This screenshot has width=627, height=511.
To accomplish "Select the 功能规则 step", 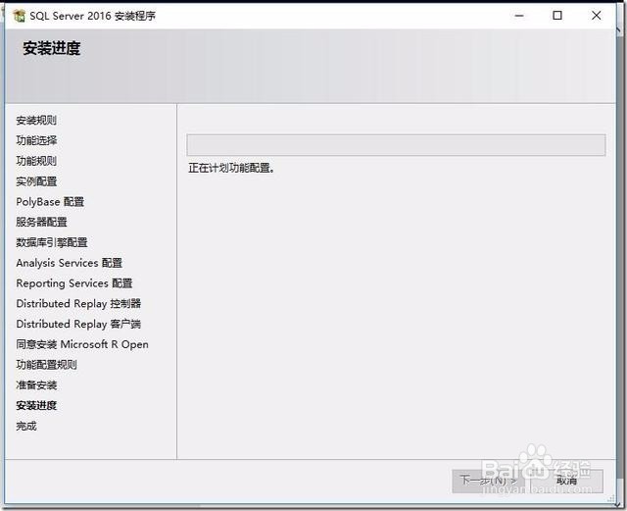I will tap(36, 161).
